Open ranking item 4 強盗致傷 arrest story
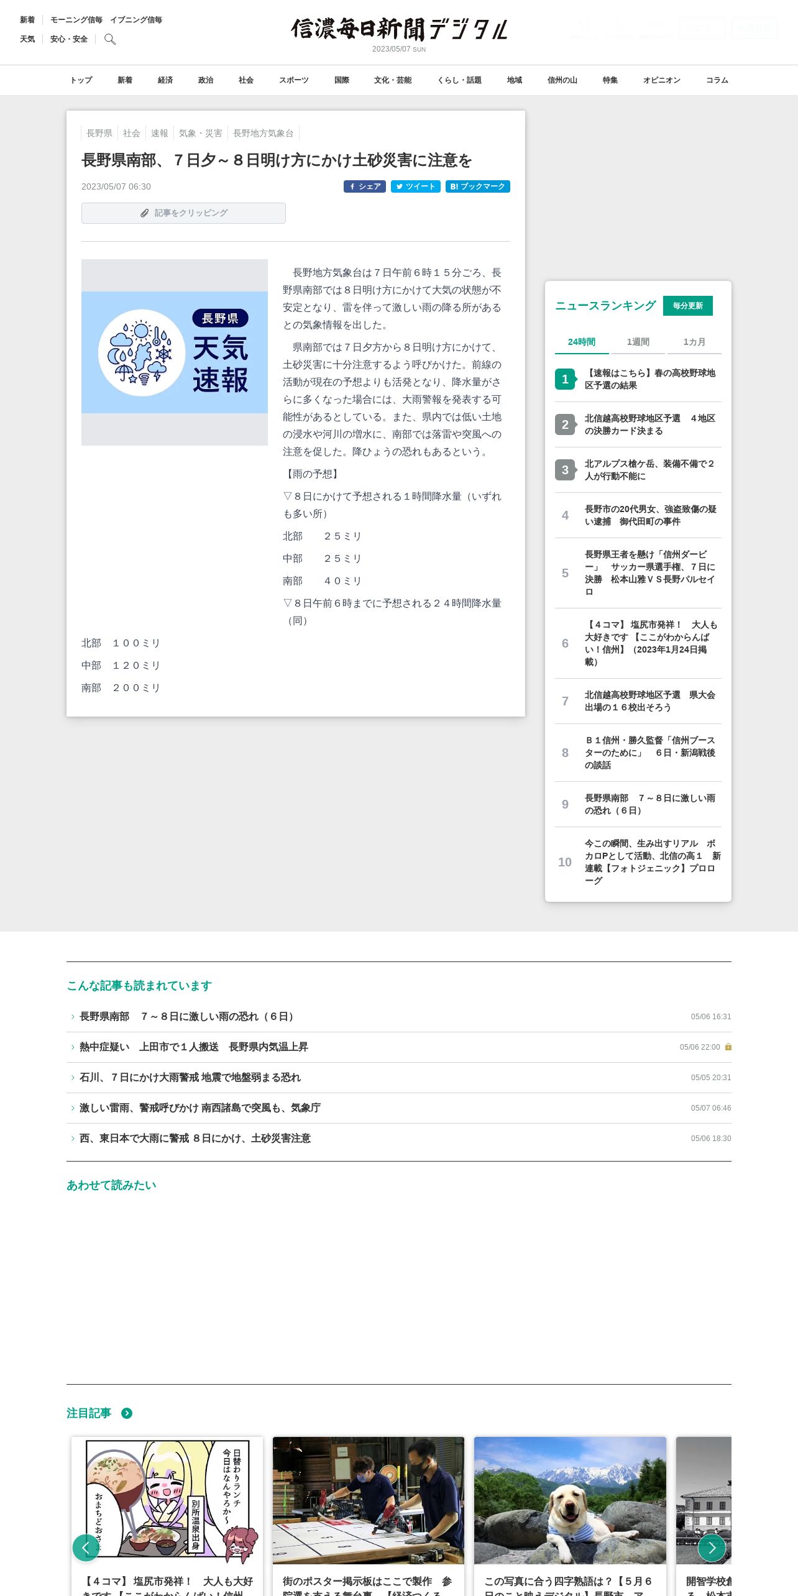This screenshot has height=1596, width=798. coord(638,515)
